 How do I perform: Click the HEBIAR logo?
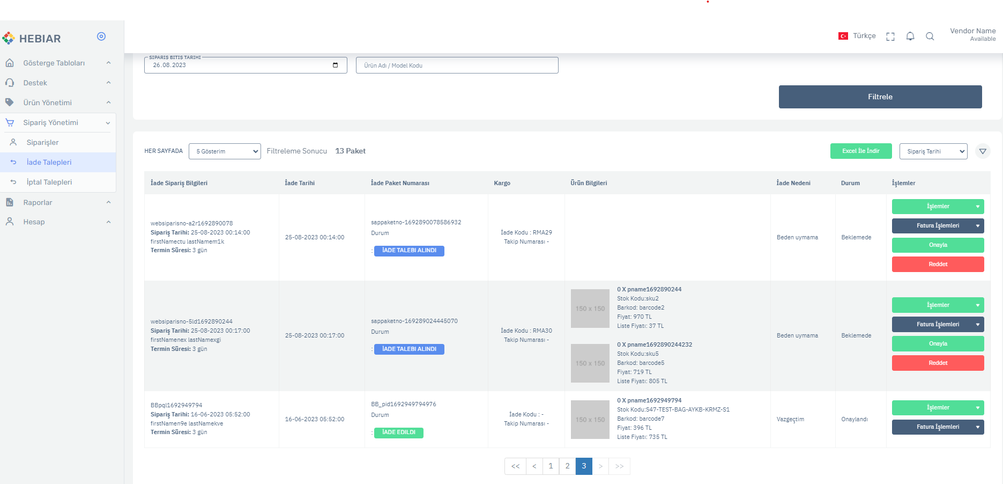coord(32,38)
